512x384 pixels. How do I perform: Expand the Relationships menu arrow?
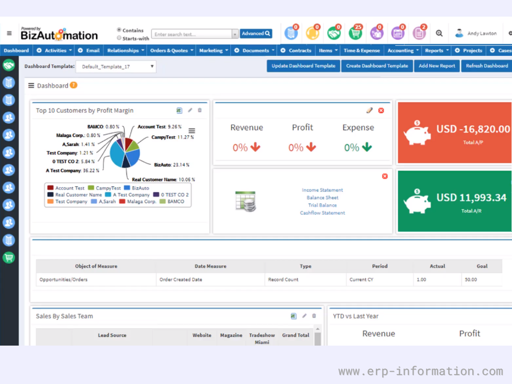(143, 50)
